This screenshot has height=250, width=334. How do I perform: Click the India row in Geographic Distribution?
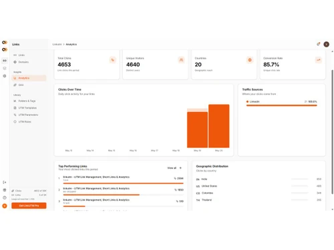259,179
